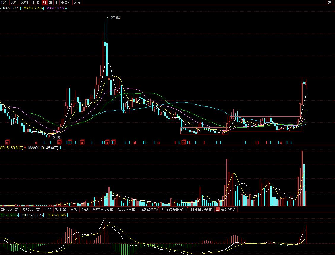Select the 季 quarterly period tab
This screenshot has height=255, width=335.
click(x=50, y=2)
